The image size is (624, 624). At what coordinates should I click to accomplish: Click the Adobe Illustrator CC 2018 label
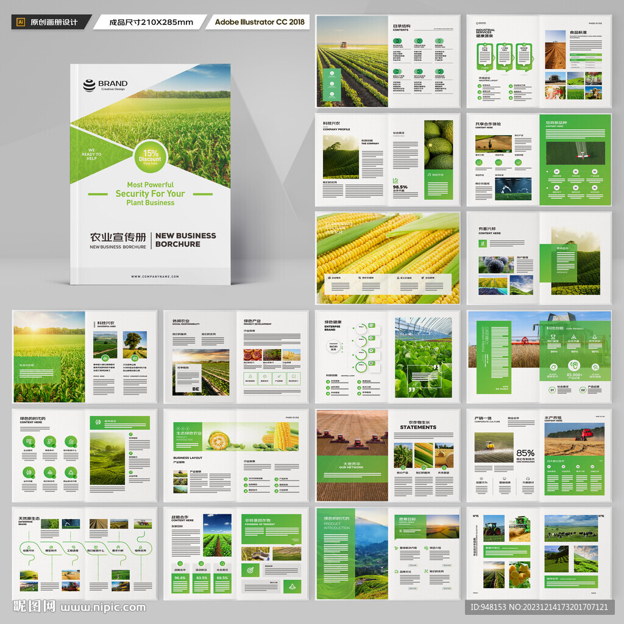(260, 22)
